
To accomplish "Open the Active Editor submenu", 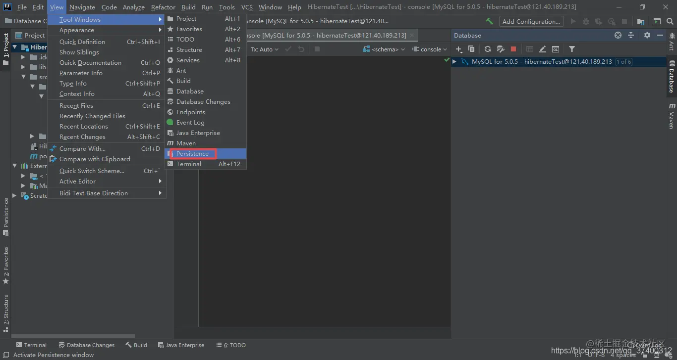I will 107,181.
